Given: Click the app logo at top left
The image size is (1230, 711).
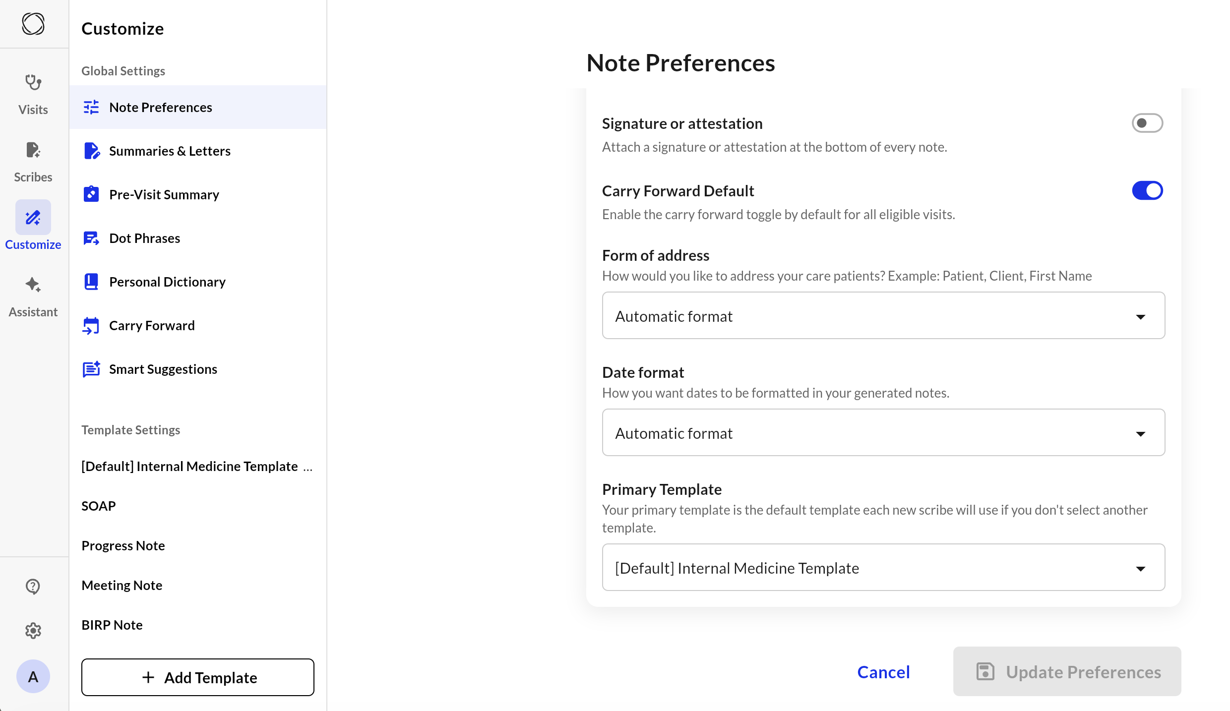Looking at the screenshot, I should pyautogui.click(x=33, y=24).
